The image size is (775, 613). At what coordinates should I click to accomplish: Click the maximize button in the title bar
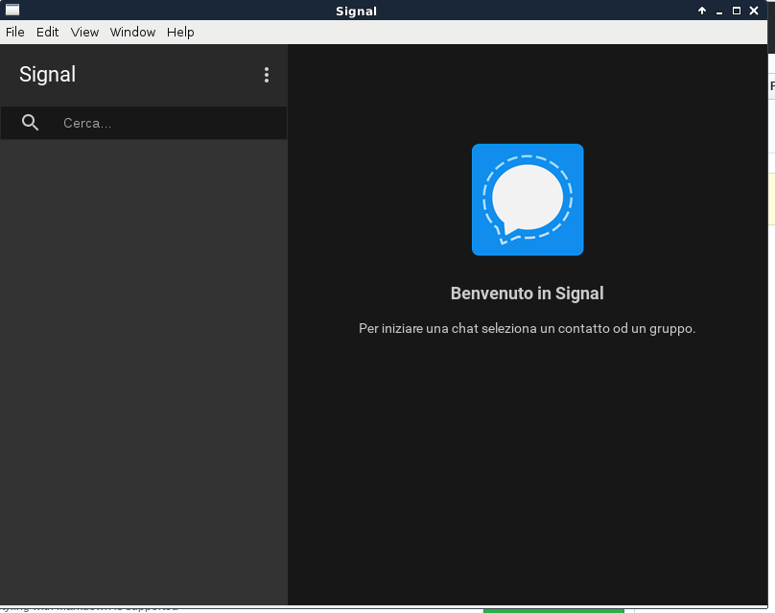(738, 11)
